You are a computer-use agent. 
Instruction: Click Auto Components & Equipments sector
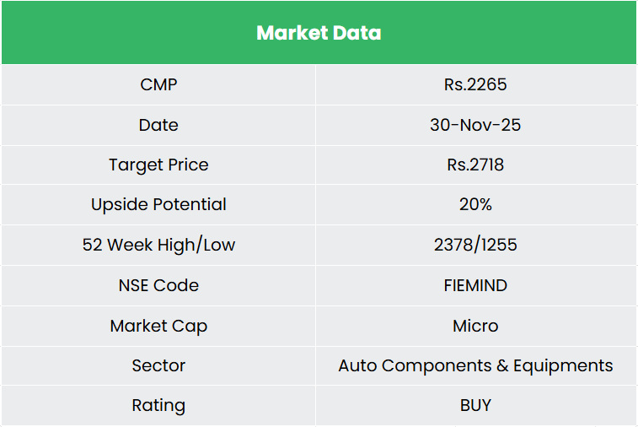475,365
